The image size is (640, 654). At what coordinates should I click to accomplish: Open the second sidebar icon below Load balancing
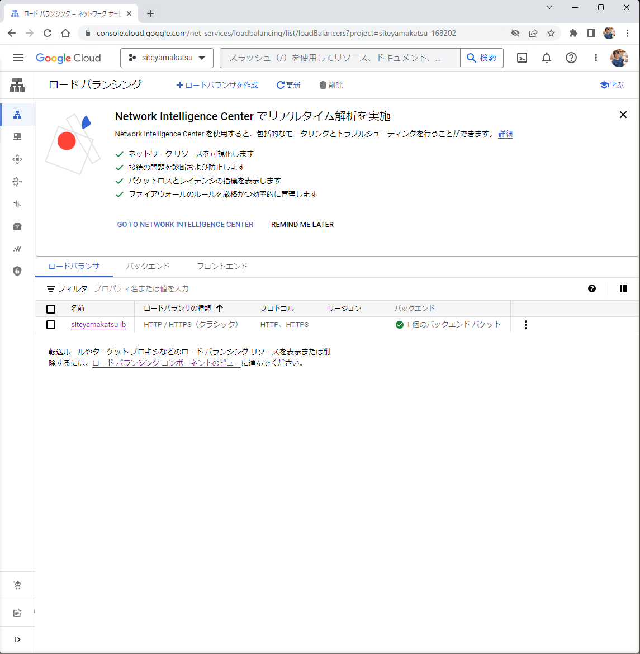[17, 137]
